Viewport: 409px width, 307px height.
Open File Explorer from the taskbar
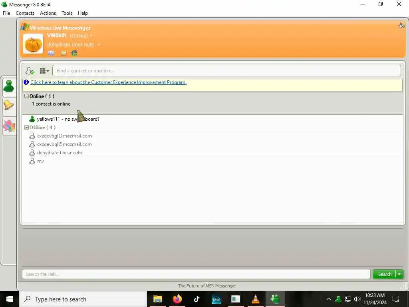(x=157, y=299)
